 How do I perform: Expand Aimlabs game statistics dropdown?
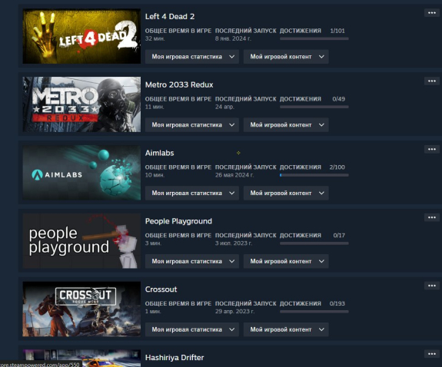tap(192, 193)
